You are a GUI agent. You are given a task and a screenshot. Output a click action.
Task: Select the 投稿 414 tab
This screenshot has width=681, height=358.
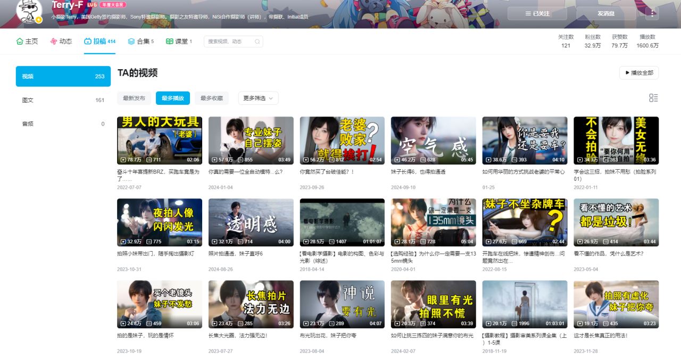tap(99, 41)
